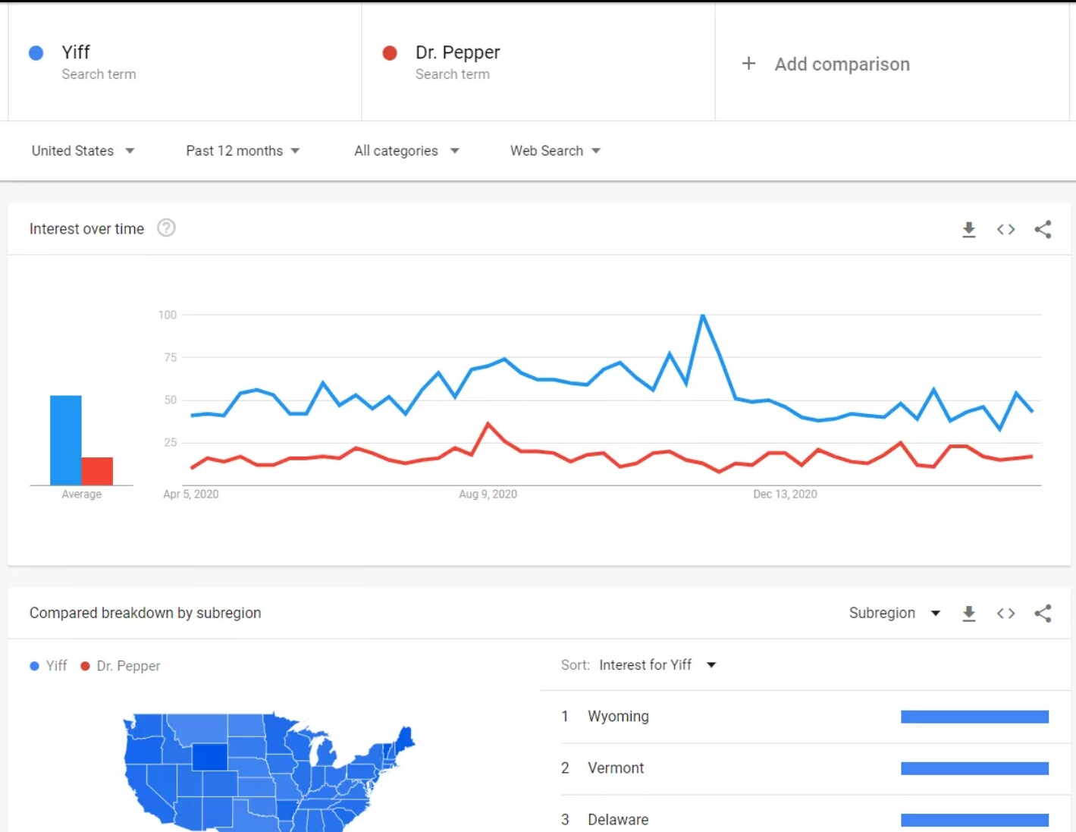Click the red Dr. Pepper search term indicator
This screenshot has height=832, width=1076.
[x=390, y=52]
